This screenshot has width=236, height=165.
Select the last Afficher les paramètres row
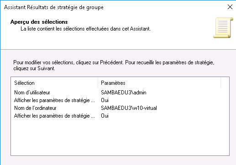120,116
